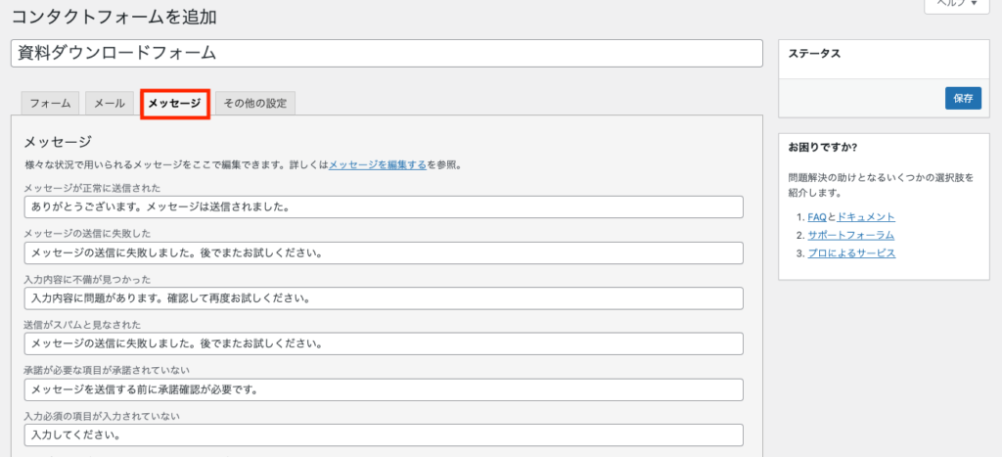The height and width of the screenshot is (457, 1002).
Task: Select the メッセージ tab
Action: (x=174, y=103)
